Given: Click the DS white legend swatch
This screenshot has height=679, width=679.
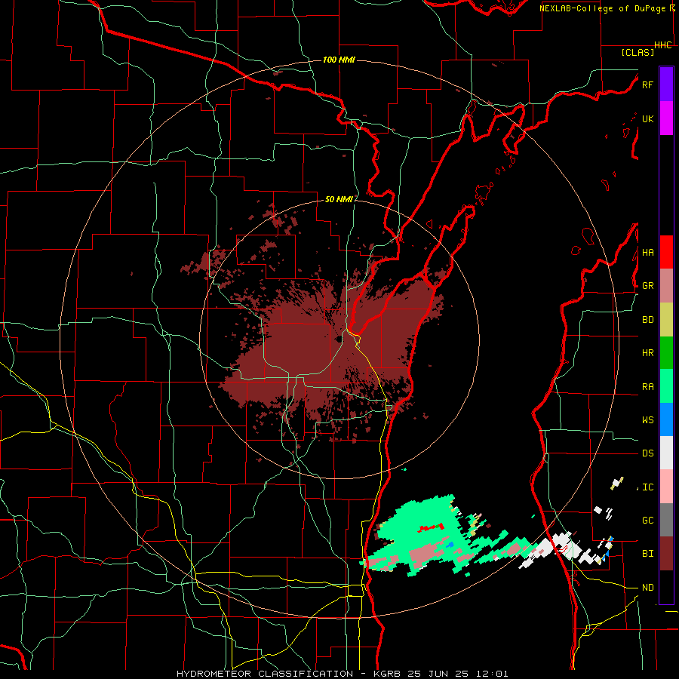Looking at the screenshot, I should tap(666, 453).
